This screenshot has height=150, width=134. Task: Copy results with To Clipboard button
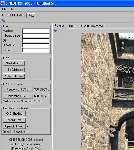14,70
